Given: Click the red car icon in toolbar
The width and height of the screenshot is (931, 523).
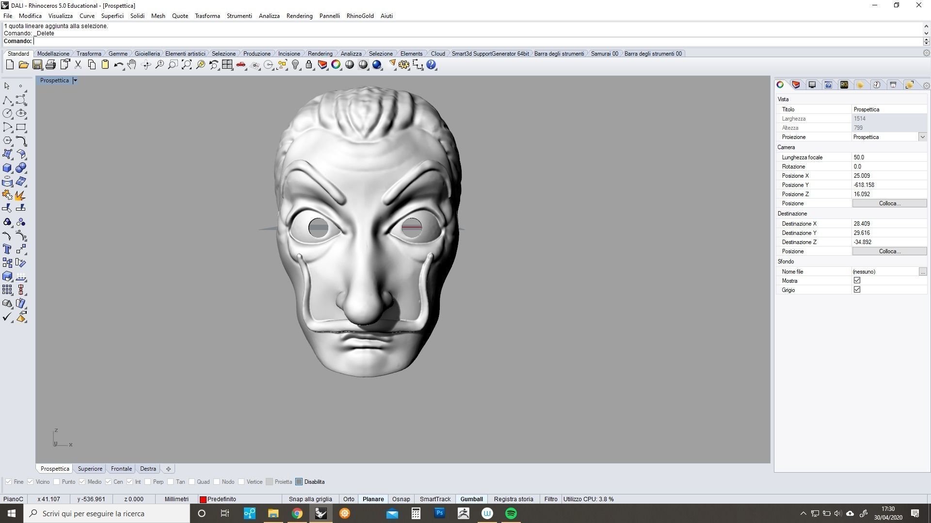Looking at the screenshot, I should pos(241,65).
